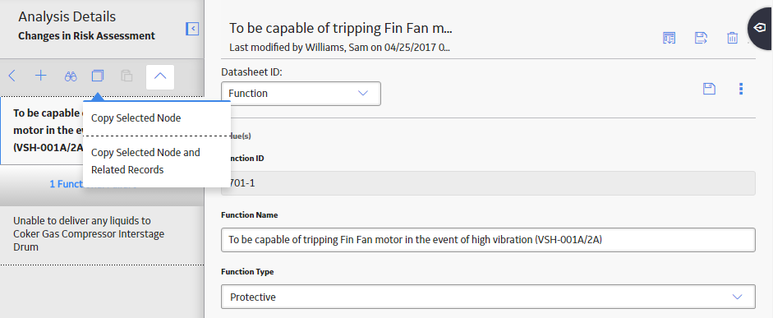773x318 pixels.
Task: Collapse the Analysis Details left pane
Action: tap(192, 29)
